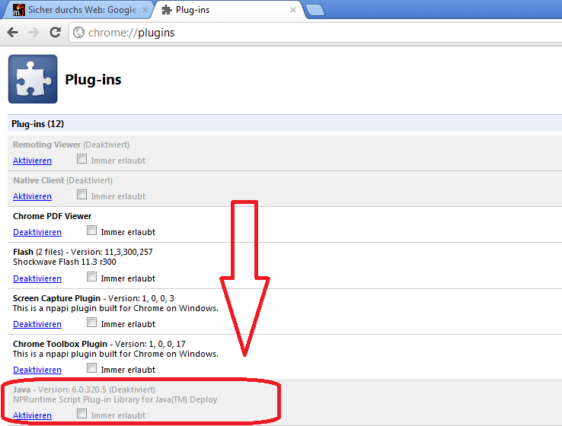Close the Plug-ins tab
The width and height of the screenshot is (562, 426).
coord(293,10)
